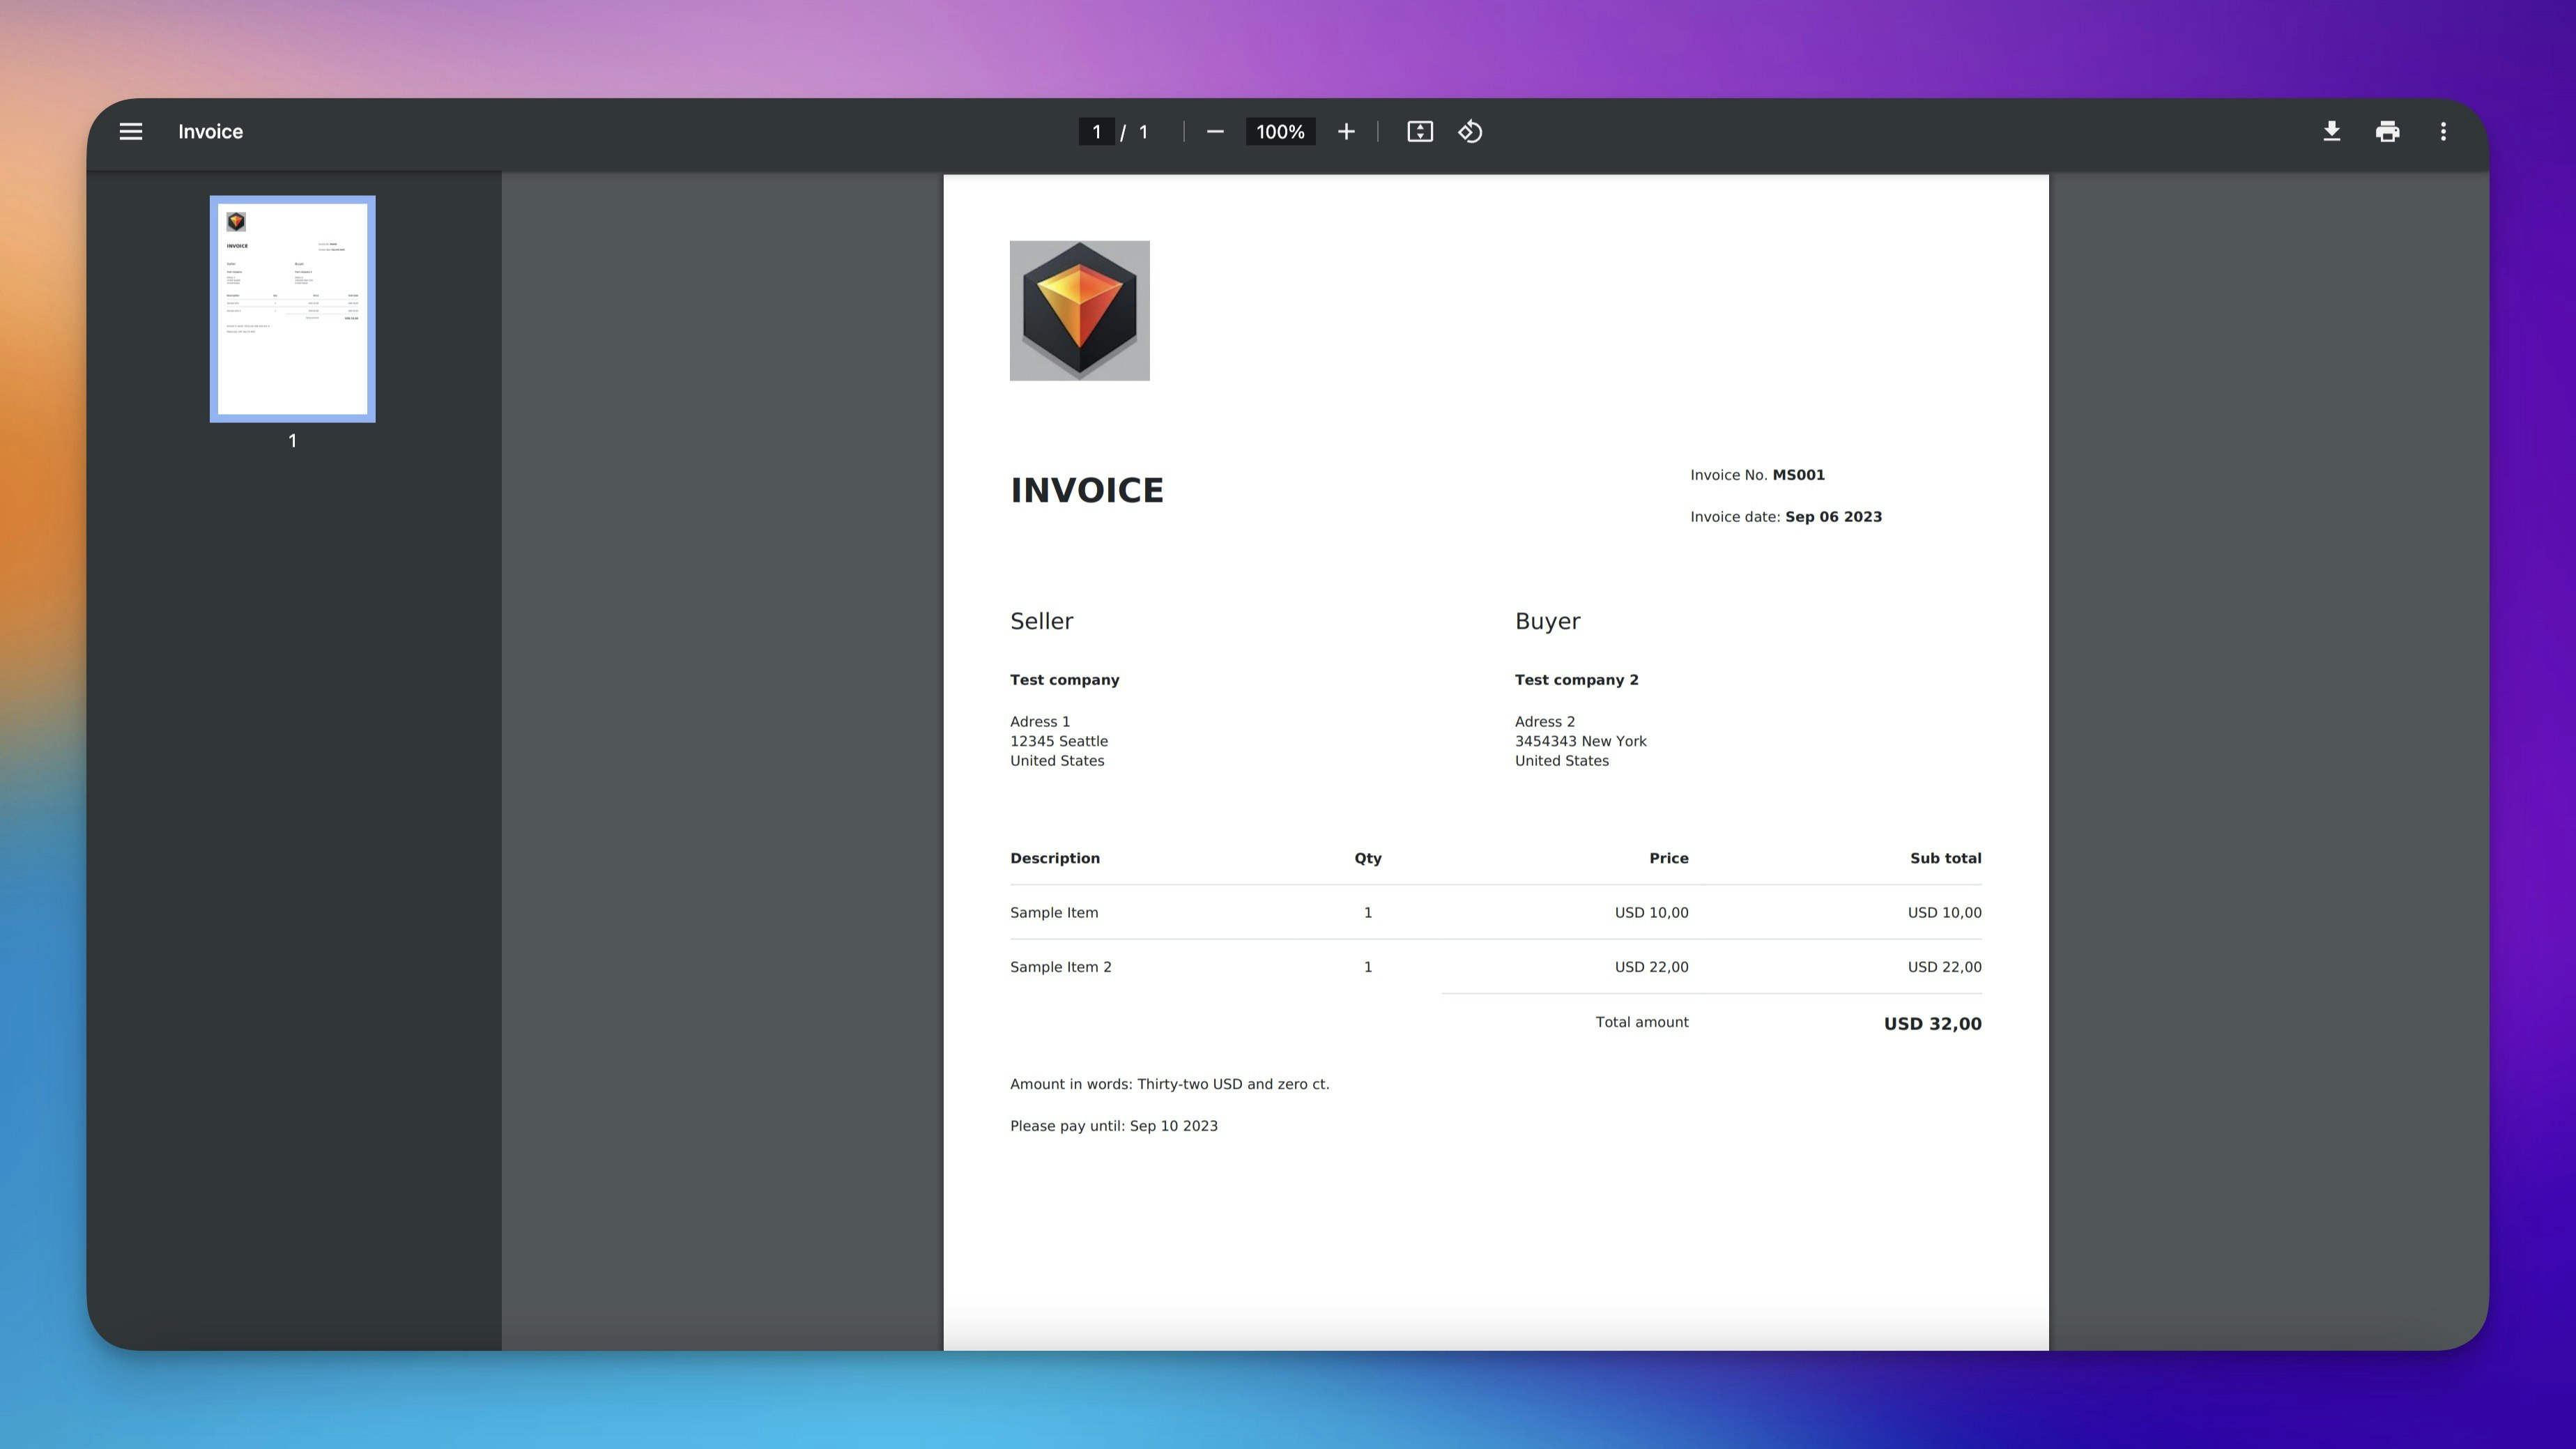
Task: Click the company logo in the document
Action: [x=1079, y=309]
